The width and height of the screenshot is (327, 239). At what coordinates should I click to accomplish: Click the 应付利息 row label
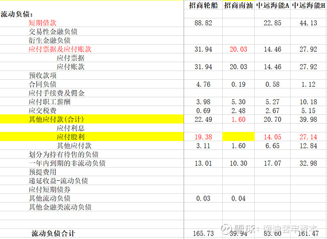(70, 128)
